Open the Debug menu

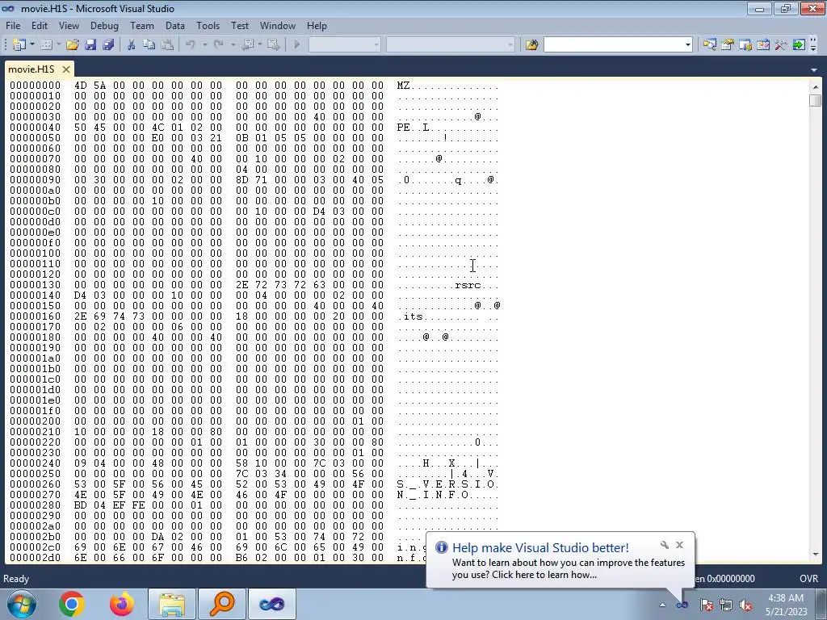point(104,25)
